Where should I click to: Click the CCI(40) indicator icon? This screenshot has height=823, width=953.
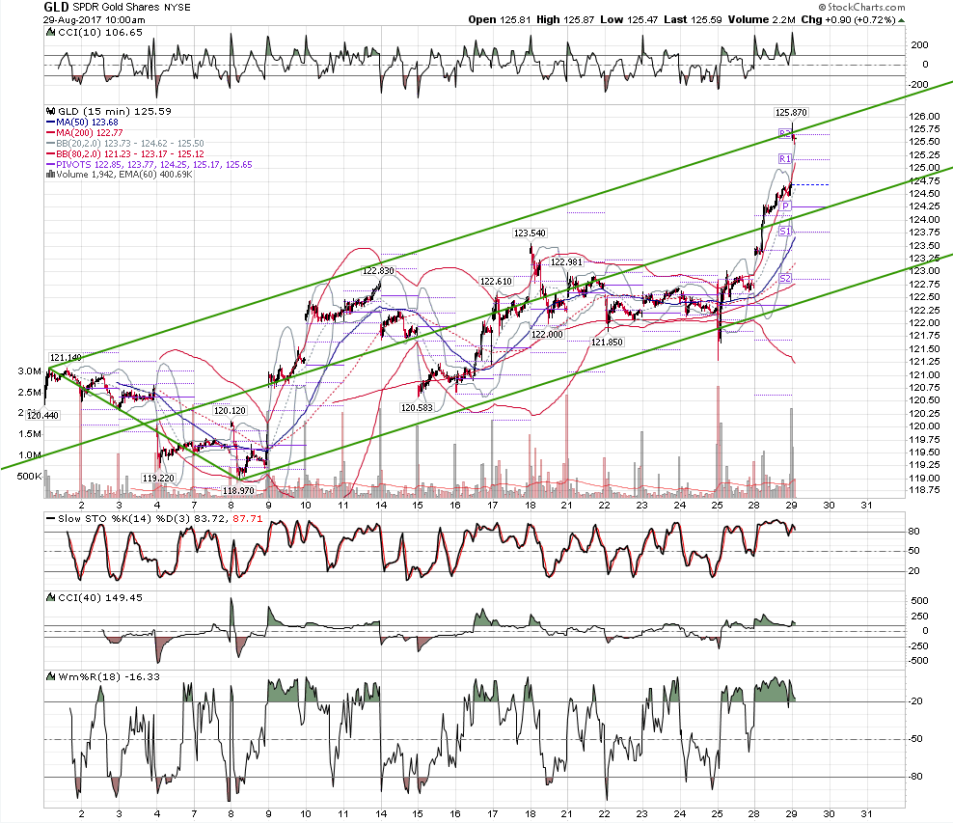pyautogui.click(x=51, y=598)
